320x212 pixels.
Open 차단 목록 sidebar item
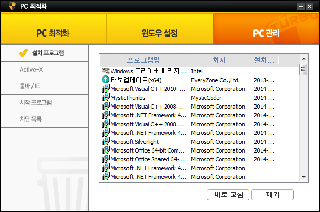click(x=44, y=119)
